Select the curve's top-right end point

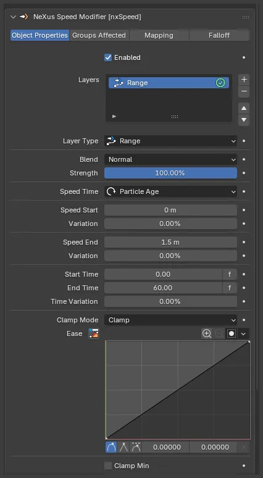click(x=249, y=342)
